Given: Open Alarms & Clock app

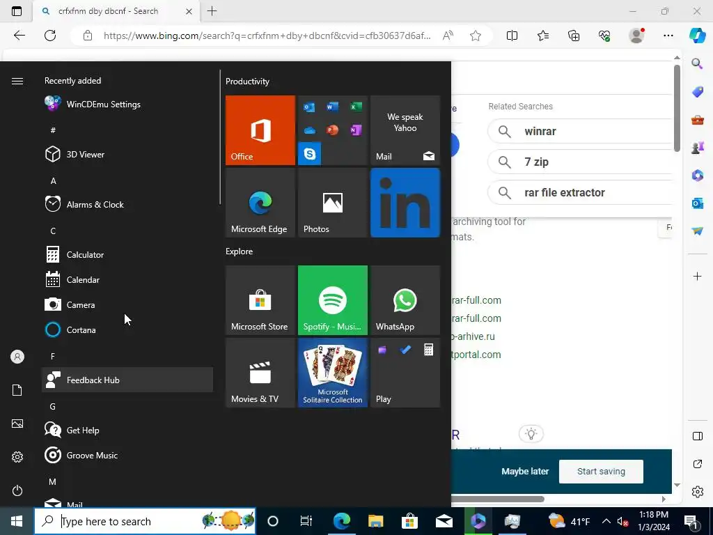Looking at the screenshot, I should pyautogui.click(x=127, y=205).
